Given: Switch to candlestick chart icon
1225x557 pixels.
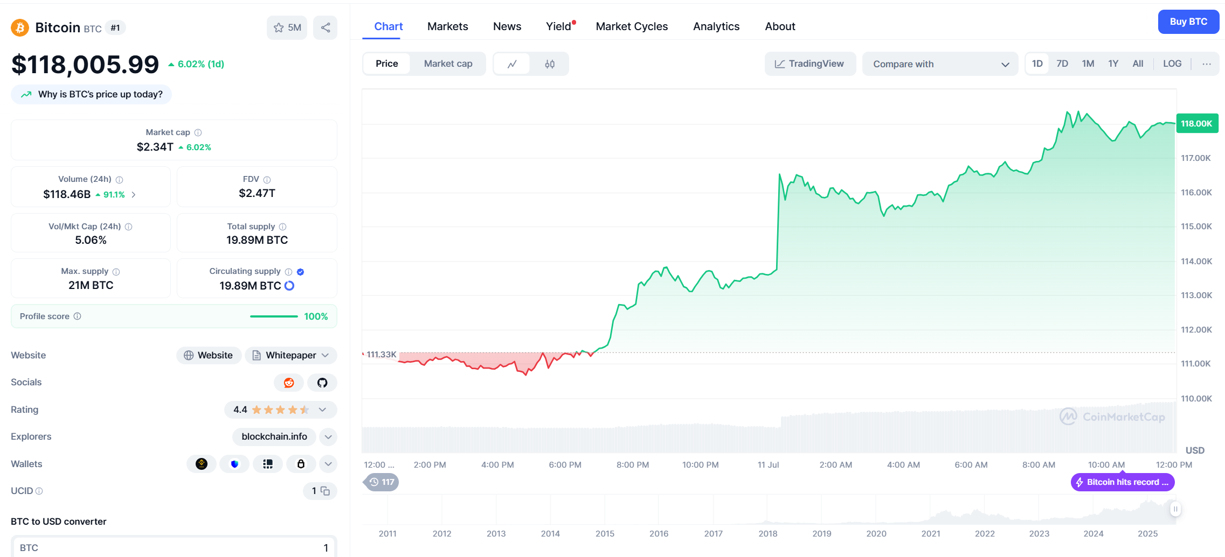Looking at the screenshot, I should (550, 64).
